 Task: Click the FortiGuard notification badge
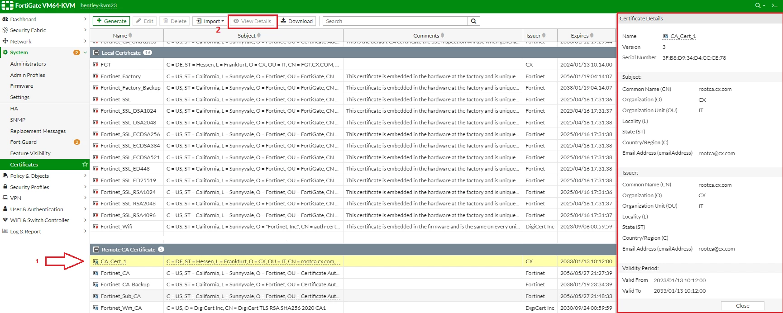pos(77,142)
